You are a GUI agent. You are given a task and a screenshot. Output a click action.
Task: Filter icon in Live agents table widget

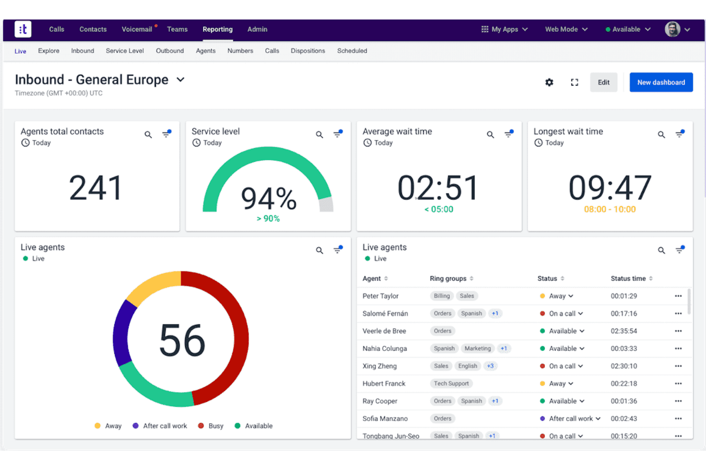pyautogui.click(x=680, y=250)
